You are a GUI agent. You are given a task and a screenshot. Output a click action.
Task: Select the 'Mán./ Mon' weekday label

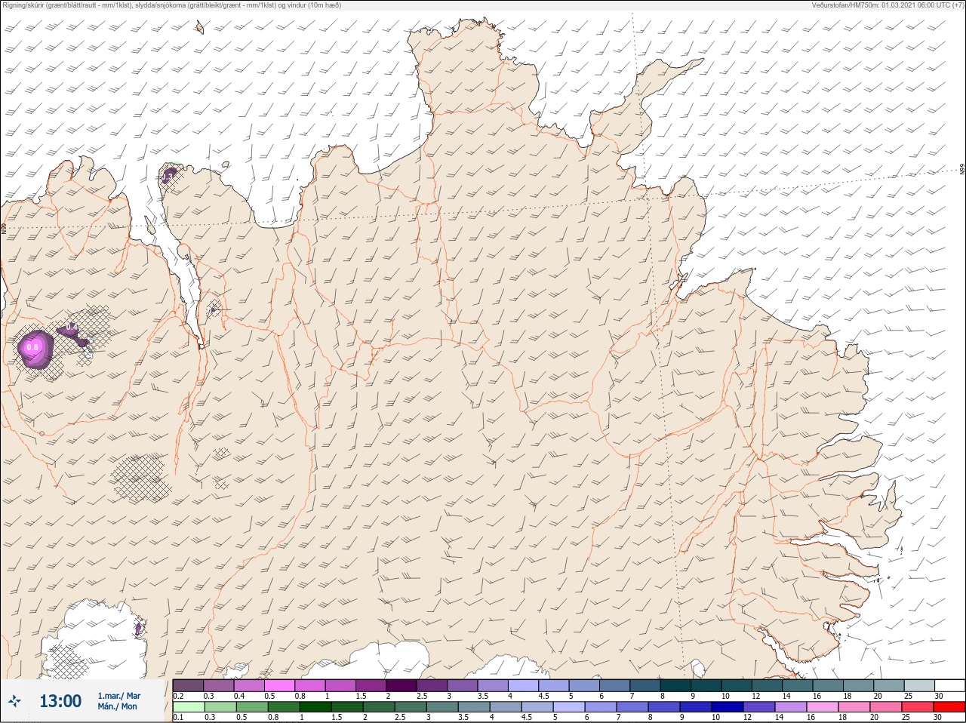pyautogui.click(x=117, y=707)
